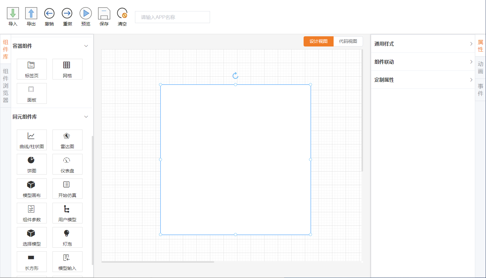Image resolution: width=486 pixels, height=278 pixels.
Task: Click the rotate handle above selected component
Action: pyautogui.click(x=235, y=76)
